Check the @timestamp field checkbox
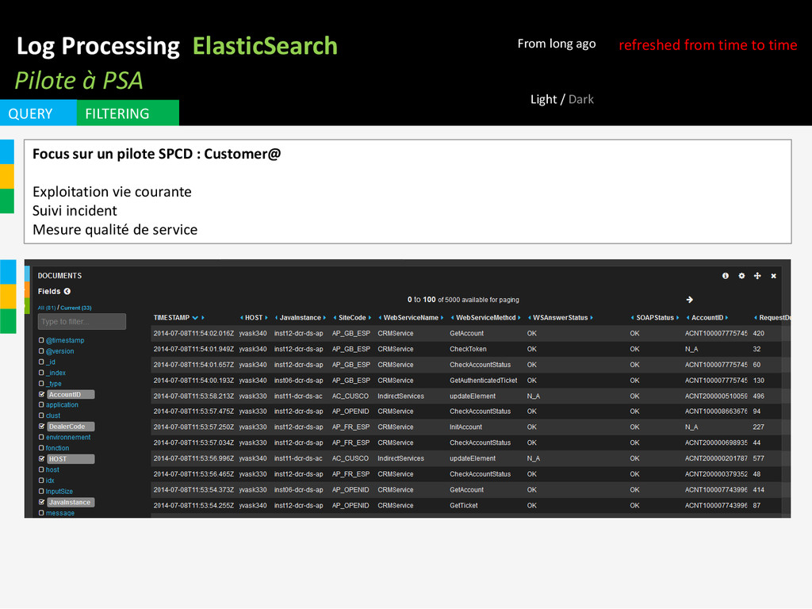812x609 pixels. (x=41, y=340)
